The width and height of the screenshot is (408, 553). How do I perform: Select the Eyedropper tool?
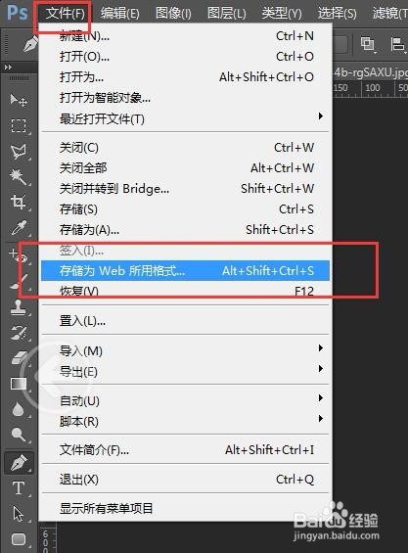pyautogui.click(x=19, y=227)
